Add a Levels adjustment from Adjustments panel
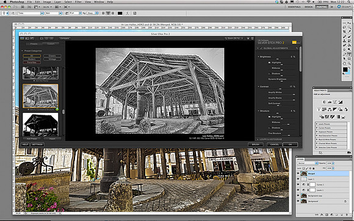 click(330, 102)
